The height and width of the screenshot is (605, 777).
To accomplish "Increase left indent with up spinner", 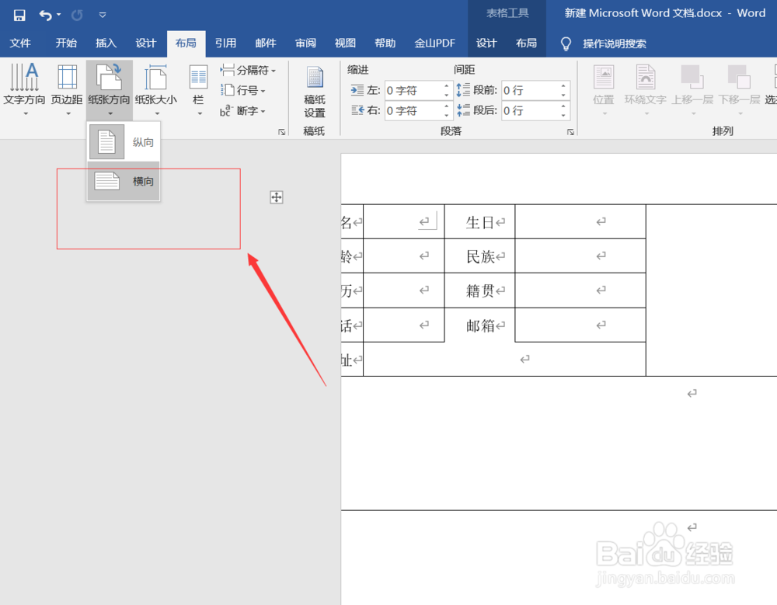I will [x=447, y=85].
